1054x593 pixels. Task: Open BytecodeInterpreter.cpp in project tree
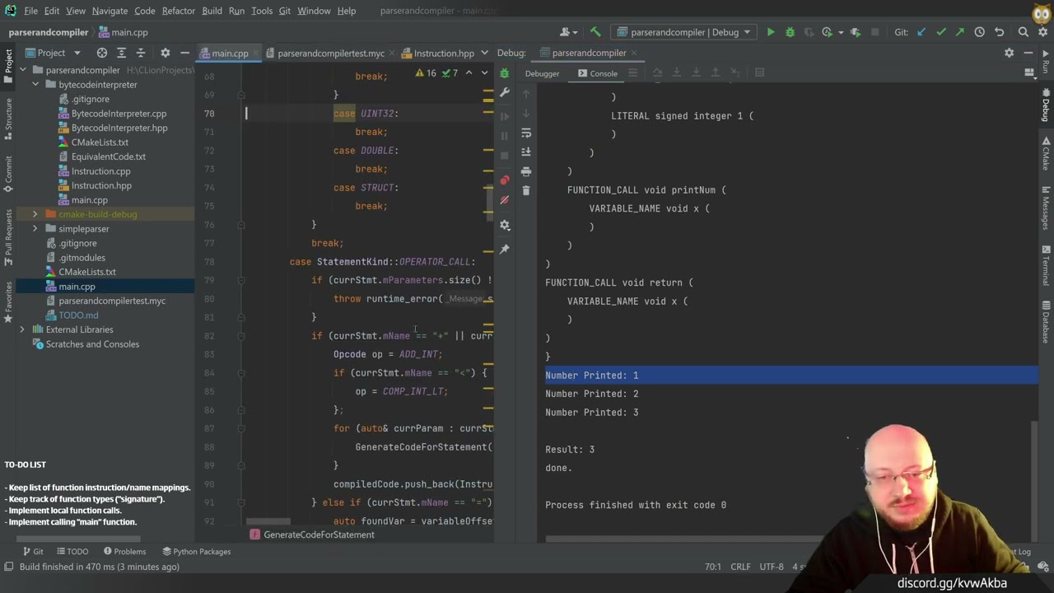pos(119,114)
